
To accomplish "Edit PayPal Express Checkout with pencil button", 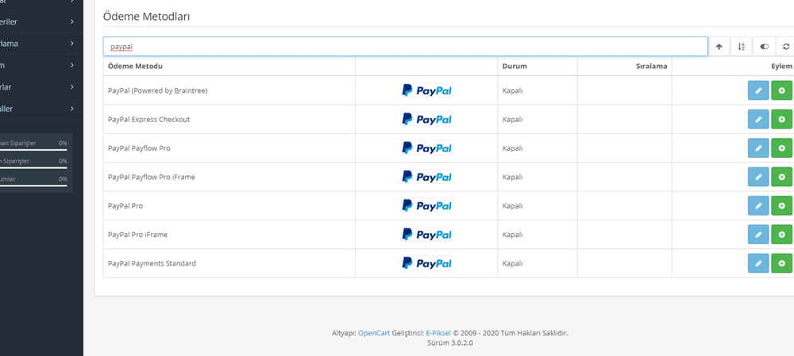I will [758, 120].
